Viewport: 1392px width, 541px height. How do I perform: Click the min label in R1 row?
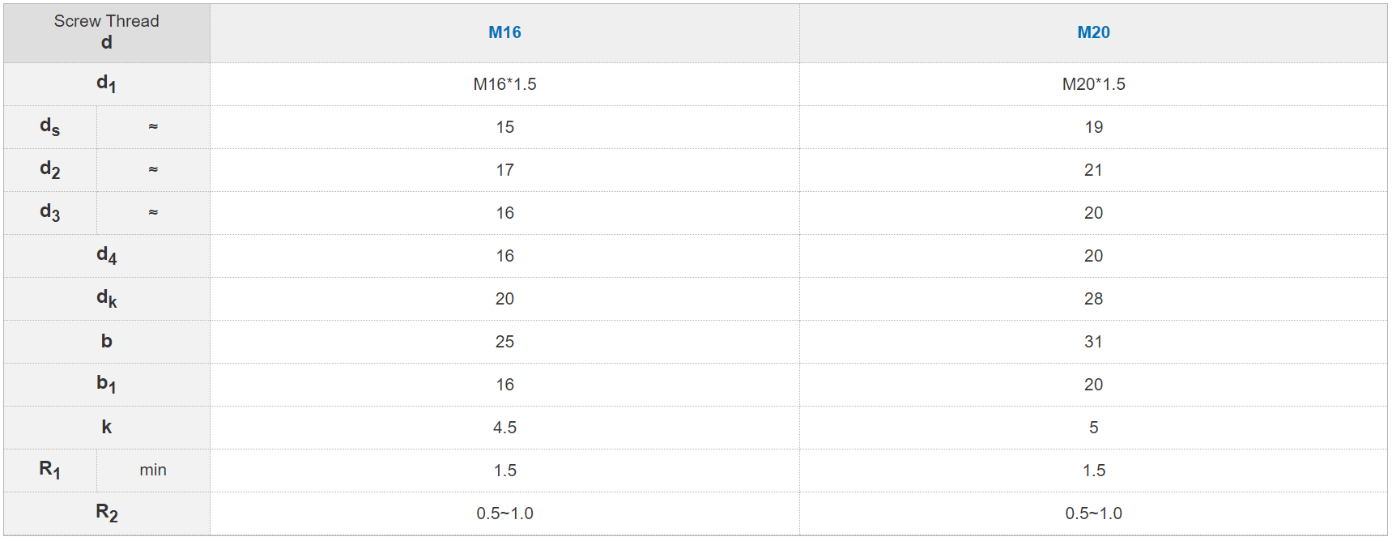(x=153, y=470)
